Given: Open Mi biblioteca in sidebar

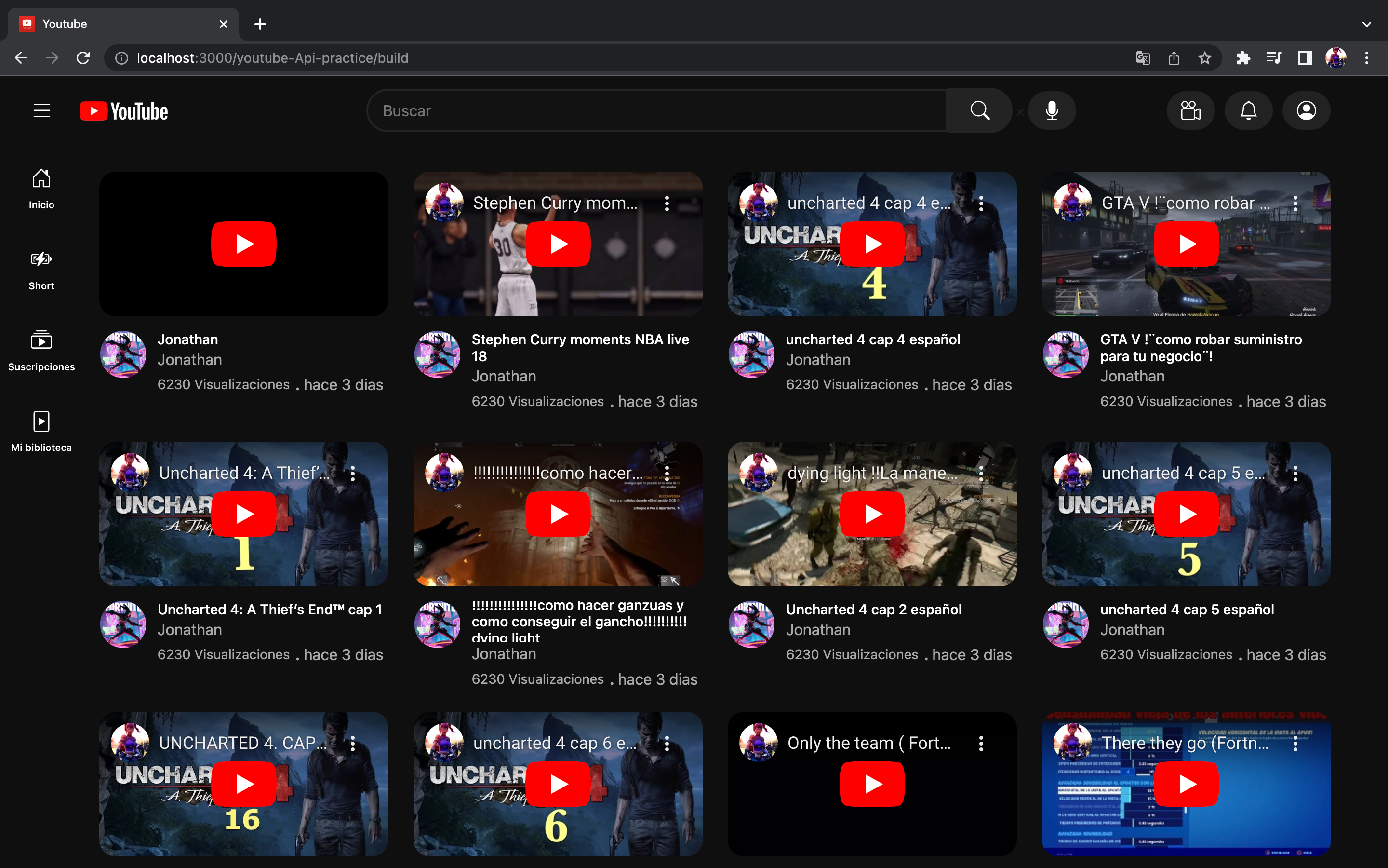Looking at the screenshot, I should point(41,432).
